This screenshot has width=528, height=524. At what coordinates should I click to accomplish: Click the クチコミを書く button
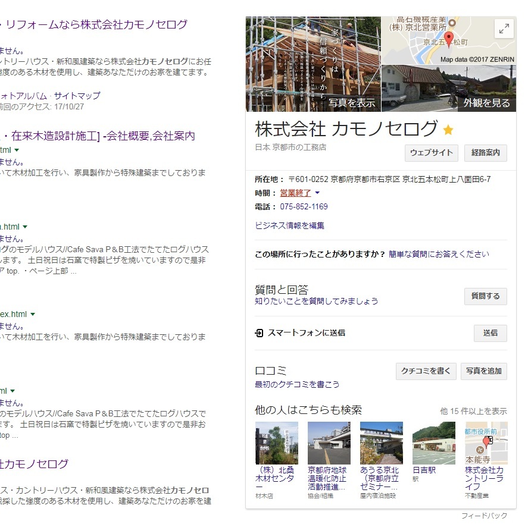(426, 371)
